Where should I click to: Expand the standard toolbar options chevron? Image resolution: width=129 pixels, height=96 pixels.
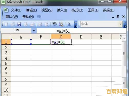[75, 25]
